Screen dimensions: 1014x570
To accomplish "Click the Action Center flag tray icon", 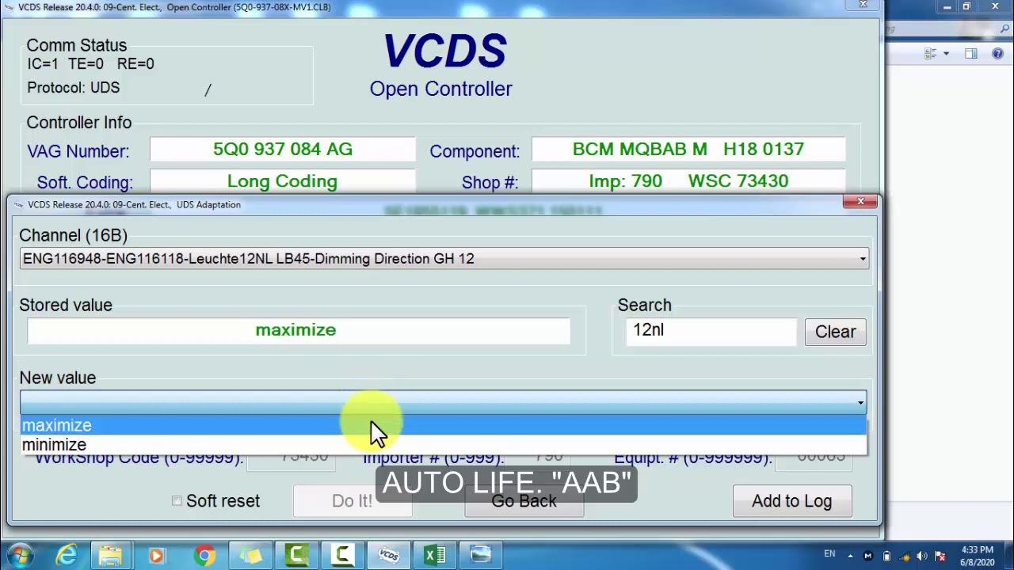I will [x=940, y=556].
